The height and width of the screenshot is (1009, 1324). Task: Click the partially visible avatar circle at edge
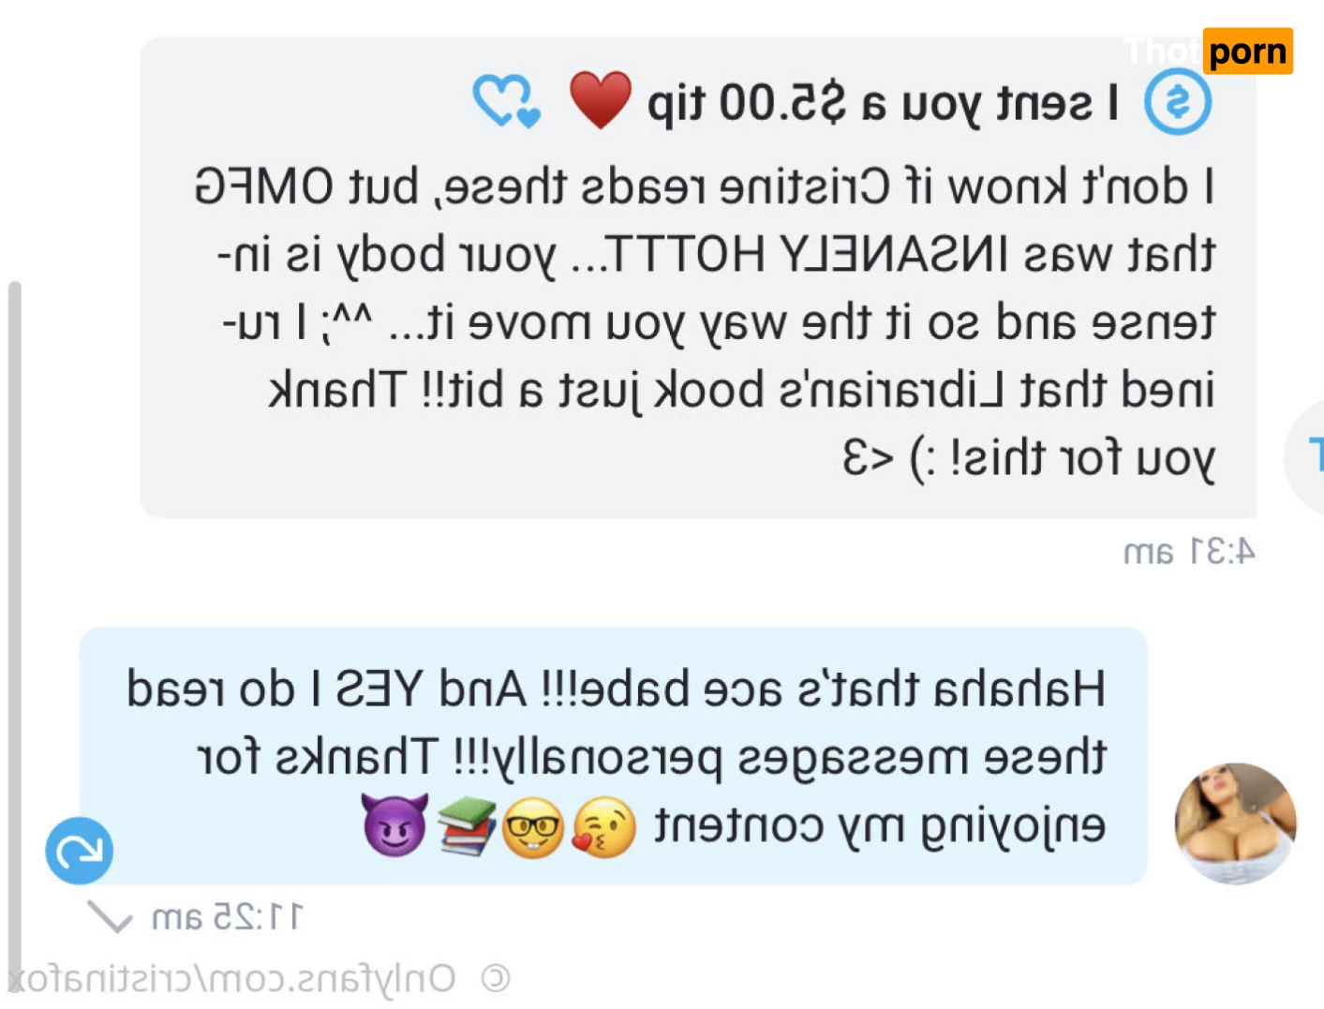[x=1304, y=456]
